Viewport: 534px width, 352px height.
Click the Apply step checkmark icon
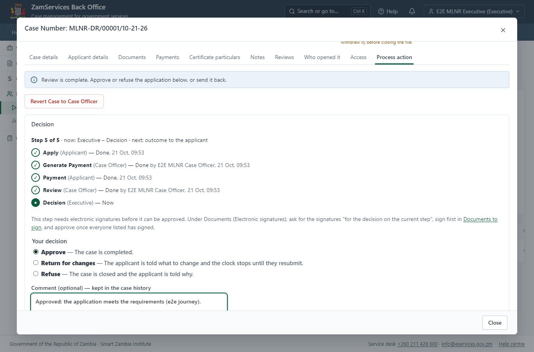click(36, 153)
